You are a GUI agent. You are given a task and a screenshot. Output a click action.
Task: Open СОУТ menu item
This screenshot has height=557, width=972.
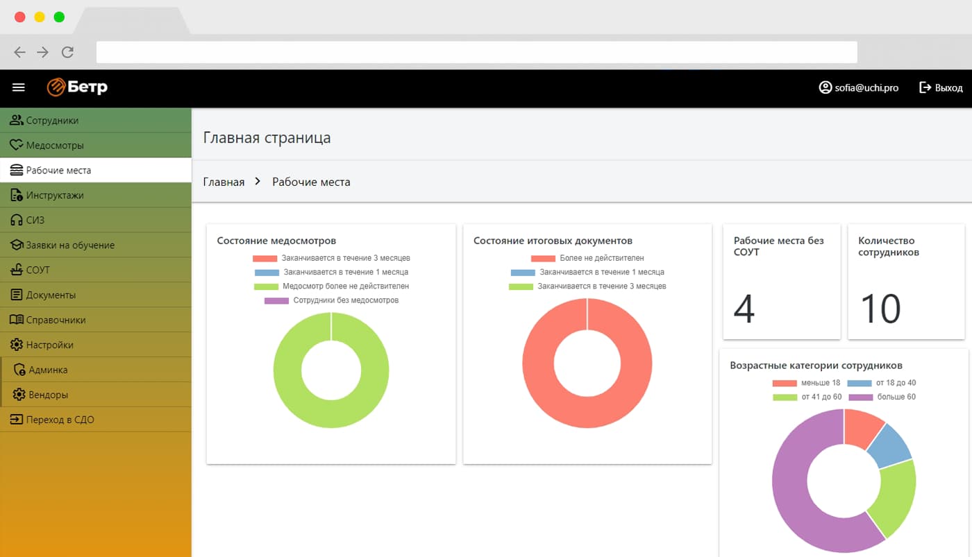[96, 270]
